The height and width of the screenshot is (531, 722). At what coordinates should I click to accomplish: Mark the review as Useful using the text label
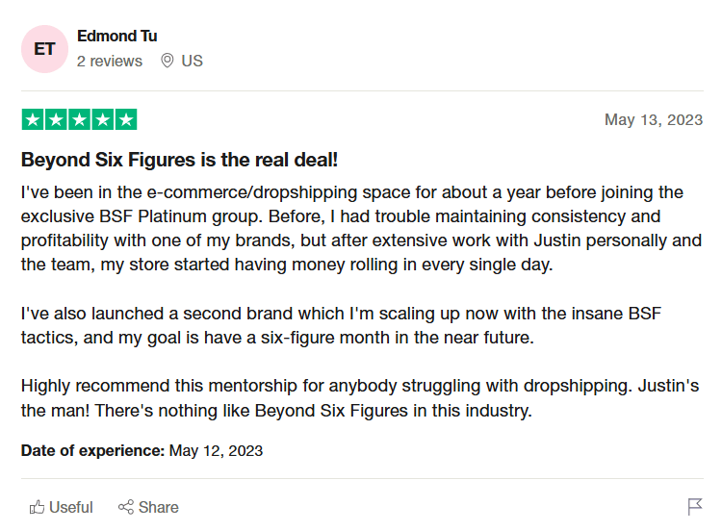(x=71, y=507)
